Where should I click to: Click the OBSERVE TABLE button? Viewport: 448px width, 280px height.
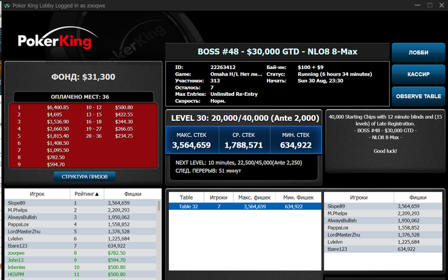pos(419,96)
